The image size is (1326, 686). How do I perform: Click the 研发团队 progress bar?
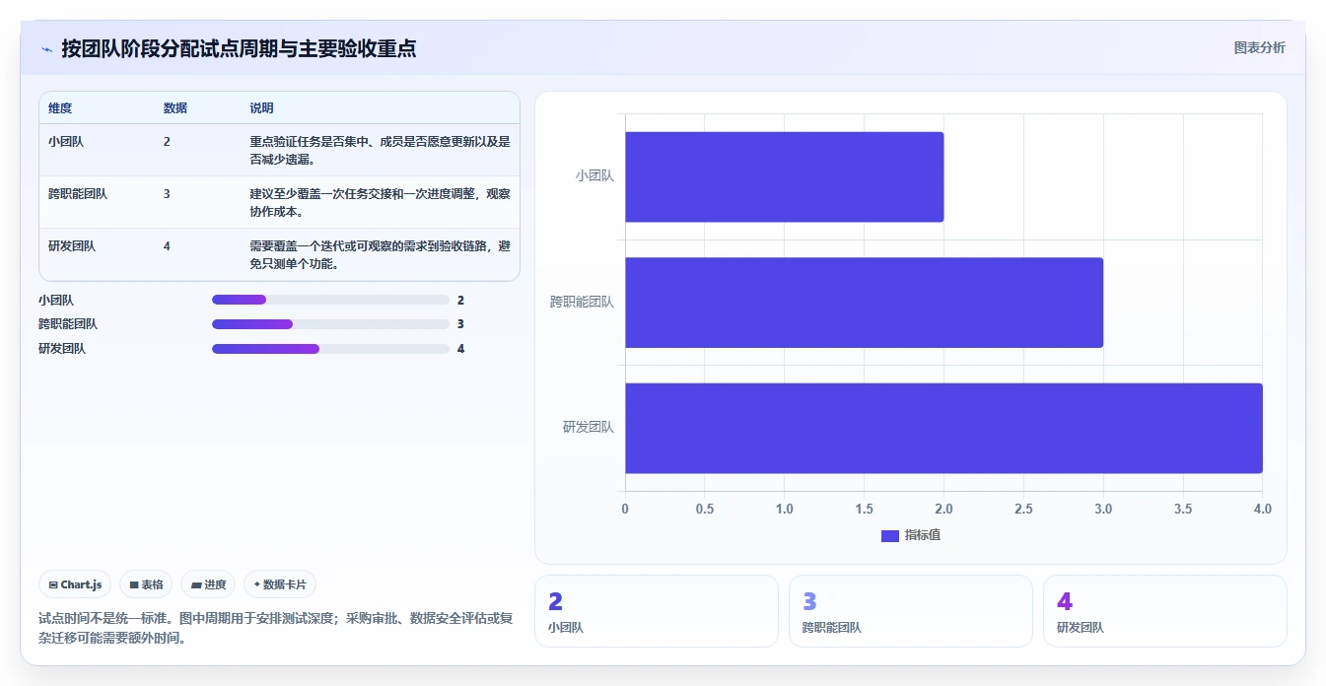330,349
